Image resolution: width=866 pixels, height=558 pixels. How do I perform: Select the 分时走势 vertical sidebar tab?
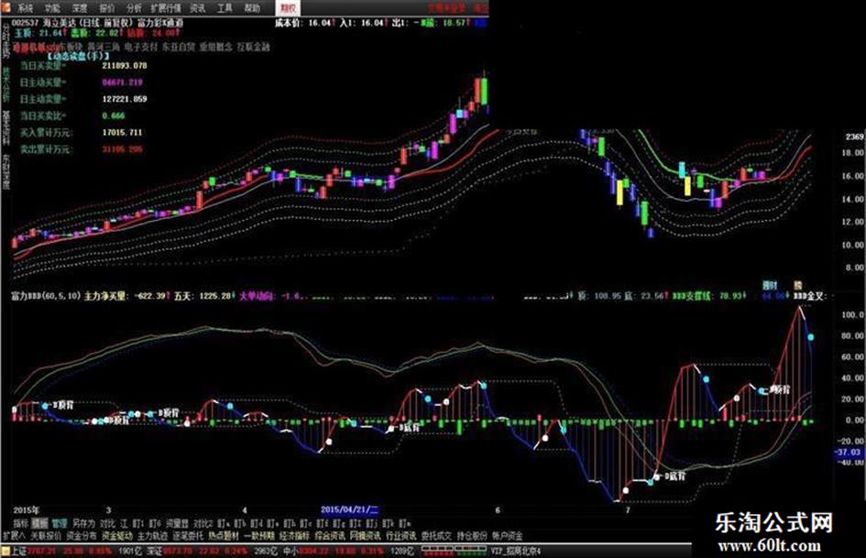click(5, 40)
